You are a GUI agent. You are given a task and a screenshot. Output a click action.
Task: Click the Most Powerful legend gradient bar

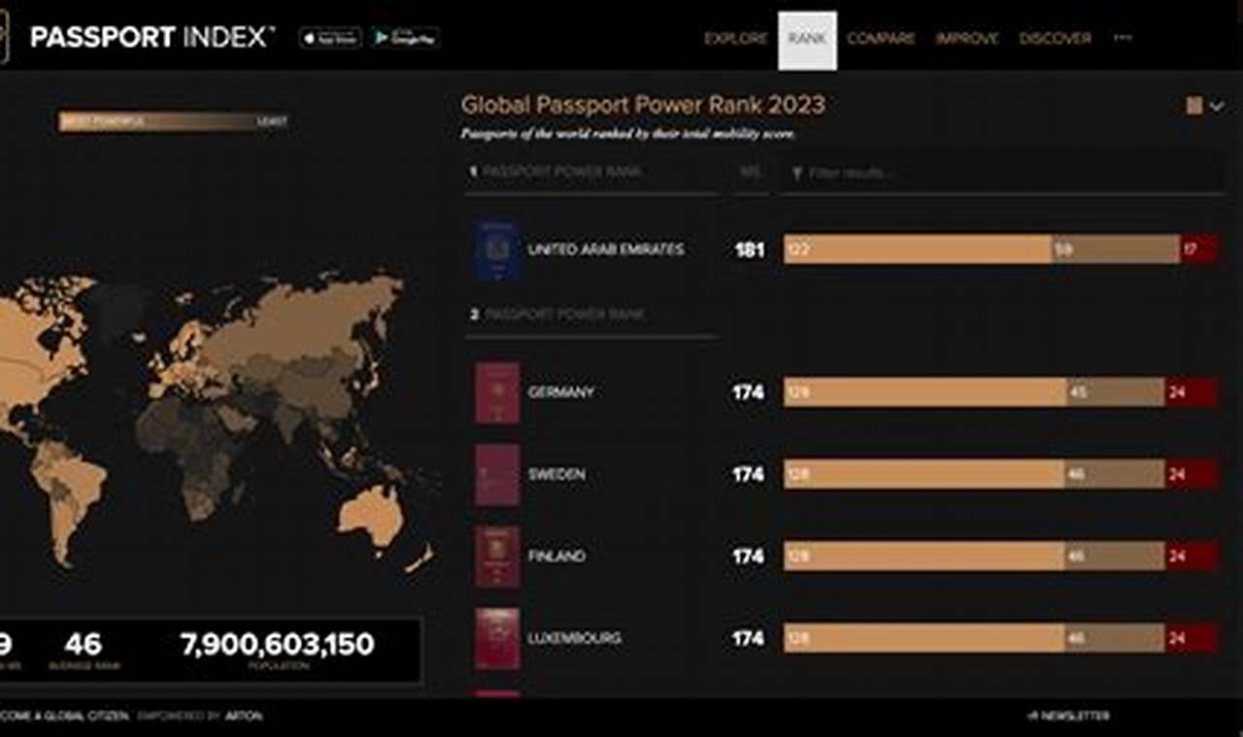pyautogui.click(x=173, y=122)
